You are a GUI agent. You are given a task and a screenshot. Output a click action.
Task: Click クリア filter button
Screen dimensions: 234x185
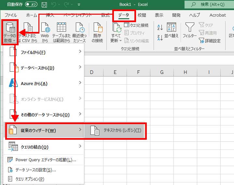click(206, 25)
